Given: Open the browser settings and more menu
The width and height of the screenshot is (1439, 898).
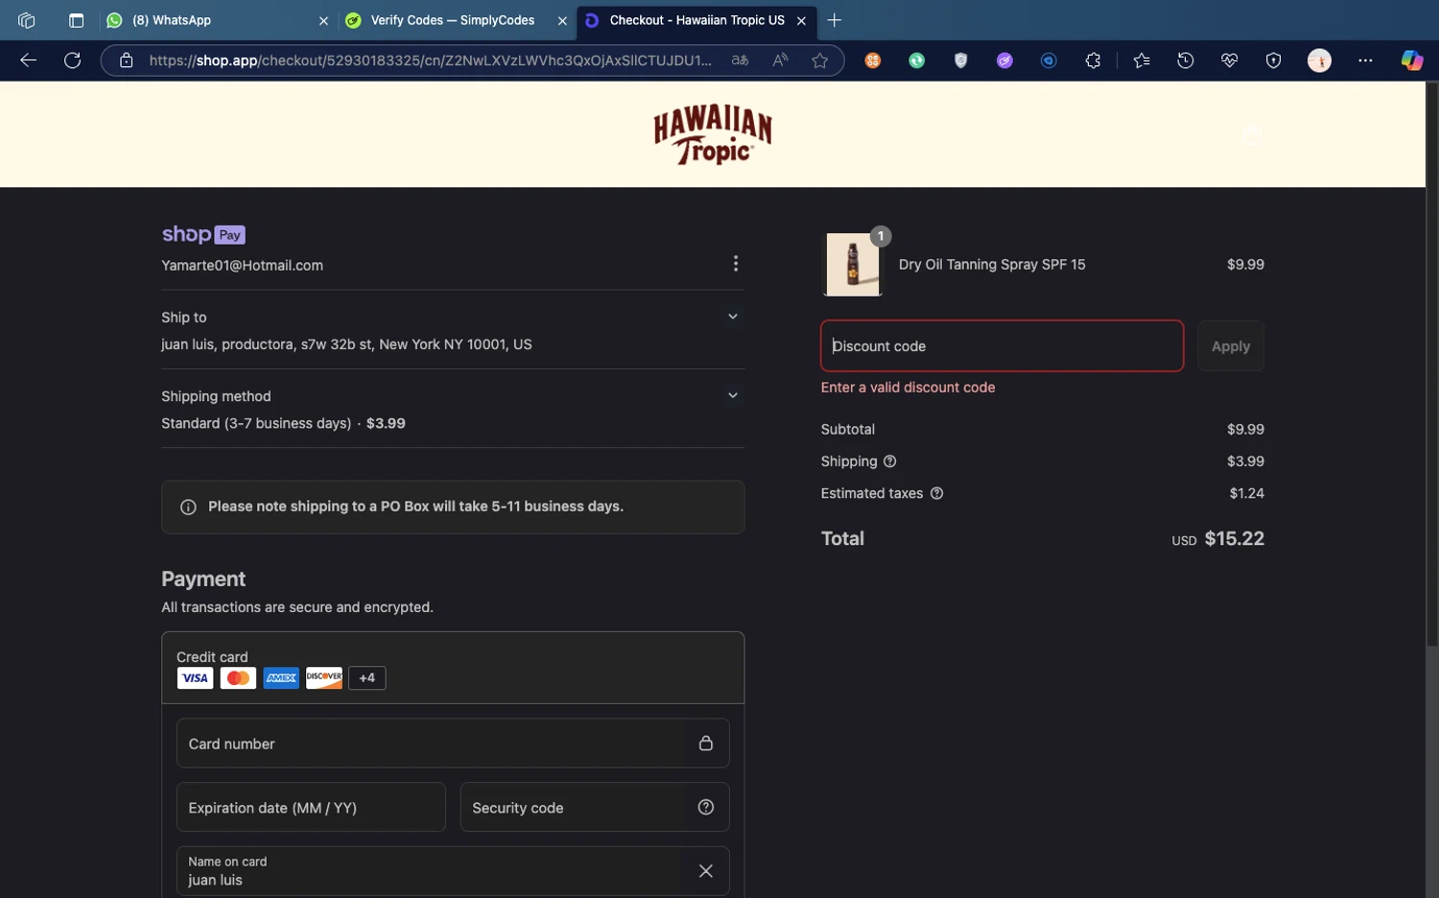Looking at the screenshot, I should pyautogui.click(x=1365, y=60).
